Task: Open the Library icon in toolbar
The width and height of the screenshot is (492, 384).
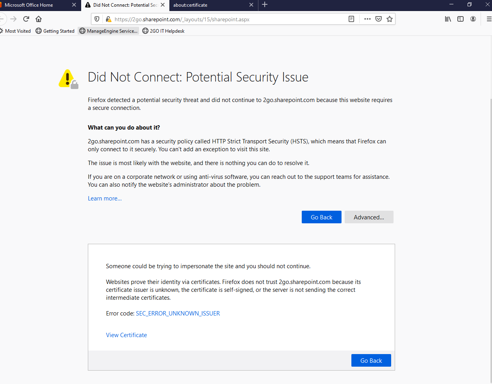Action: click(x=448, y=19)
